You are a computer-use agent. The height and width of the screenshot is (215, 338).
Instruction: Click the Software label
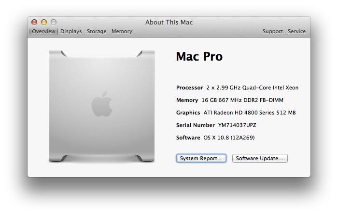tap(188, 138)
